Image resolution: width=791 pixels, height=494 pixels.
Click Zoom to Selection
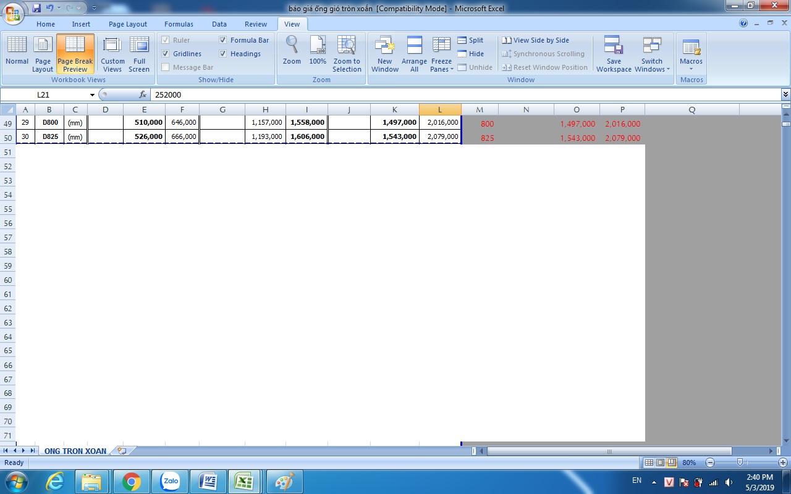pos(347,54)
